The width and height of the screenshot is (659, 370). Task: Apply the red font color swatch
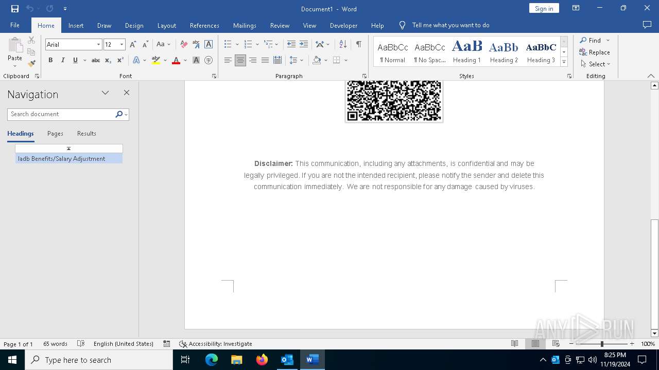[176, 61]
